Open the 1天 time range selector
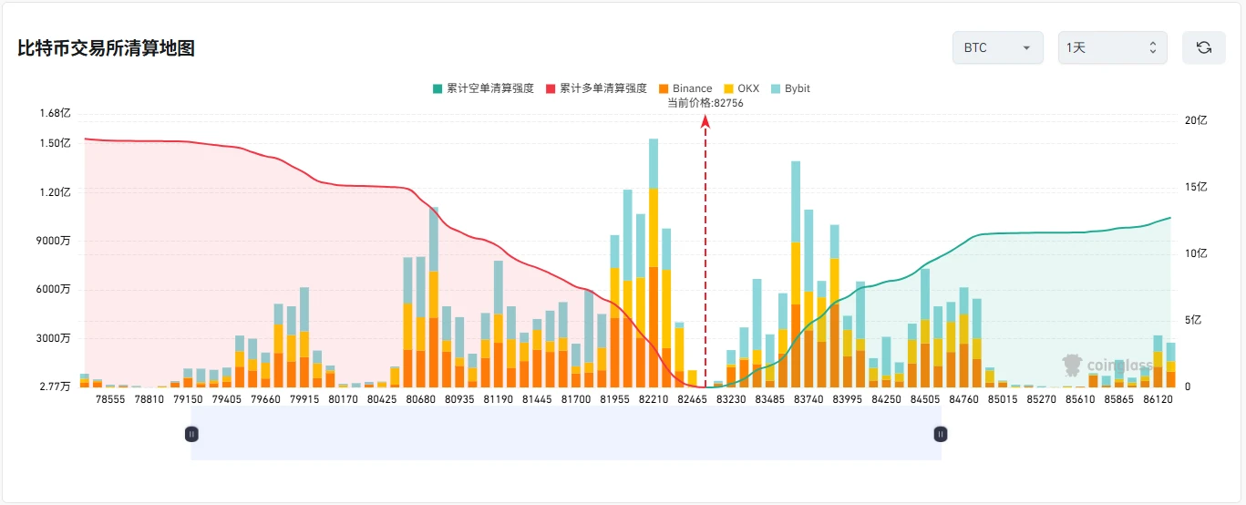 (1112, 47)
